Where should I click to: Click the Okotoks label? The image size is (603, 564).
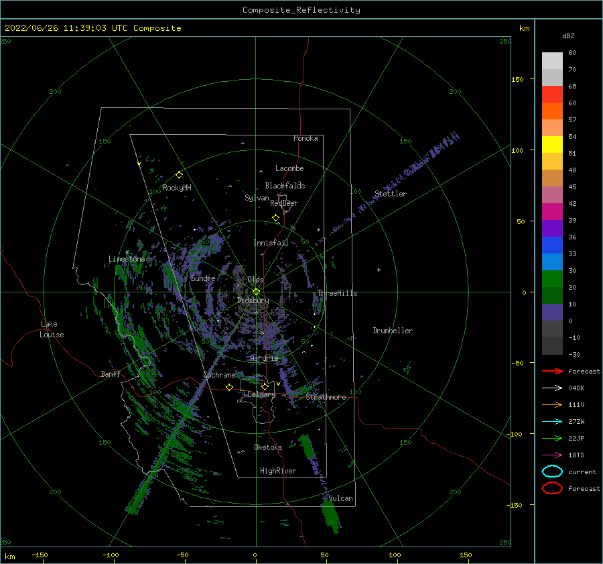268,447
